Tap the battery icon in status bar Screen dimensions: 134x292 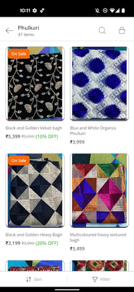123,11
